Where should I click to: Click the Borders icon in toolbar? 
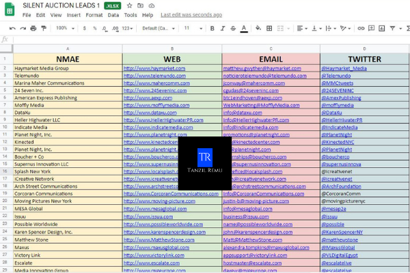tap(269, 29)
